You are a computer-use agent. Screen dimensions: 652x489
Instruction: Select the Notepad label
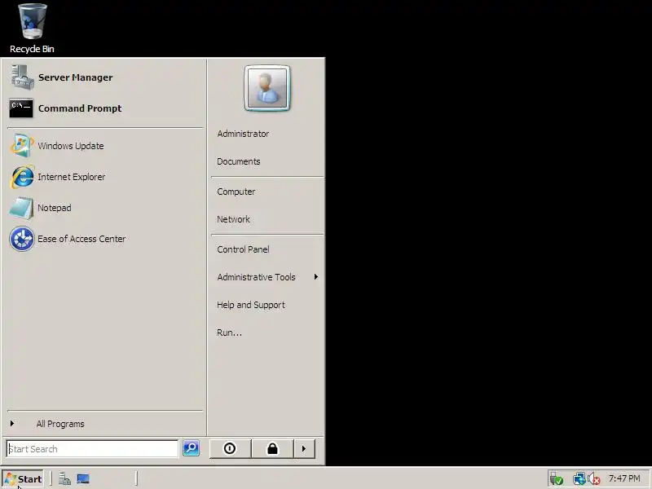coord(54,208)
